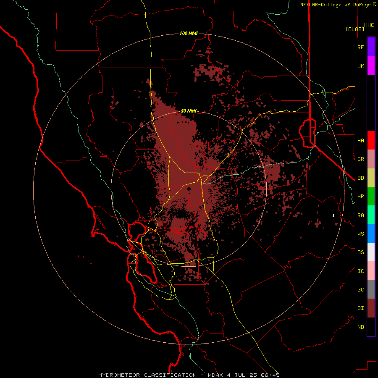Click the HR legend label

[360, 197]
